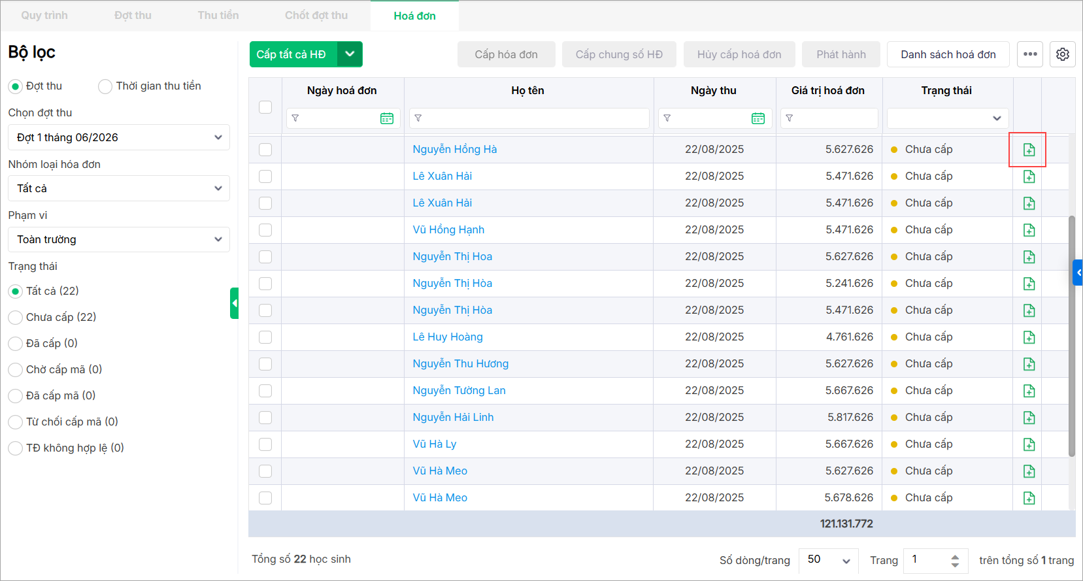Select the Chưa cấp (22) status radio

[16, 318]
